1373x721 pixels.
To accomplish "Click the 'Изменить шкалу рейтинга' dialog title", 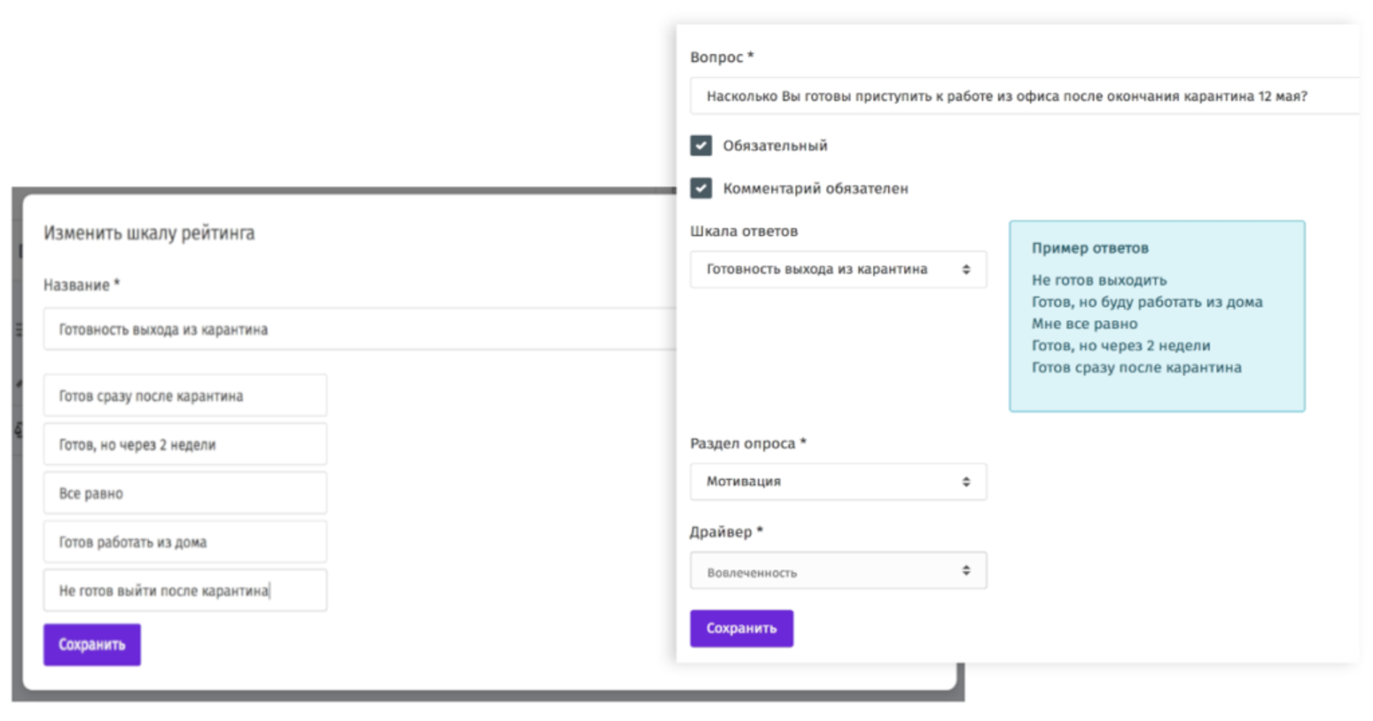I will [x=149, y=233].
